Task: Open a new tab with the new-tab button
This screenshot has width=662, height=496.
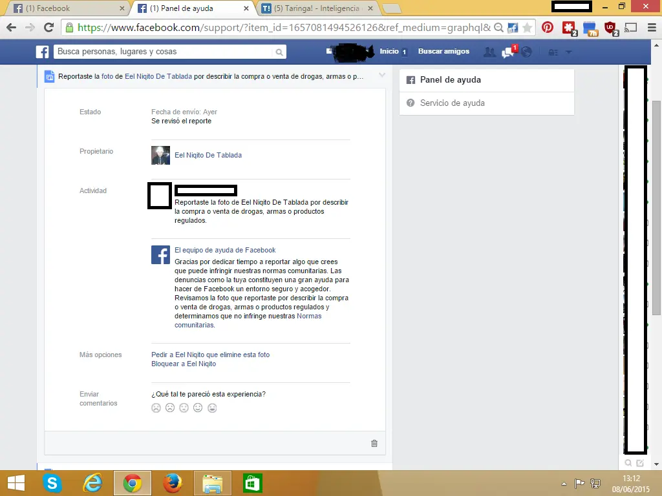Action: pyautogui.click(x=391, y=8)
